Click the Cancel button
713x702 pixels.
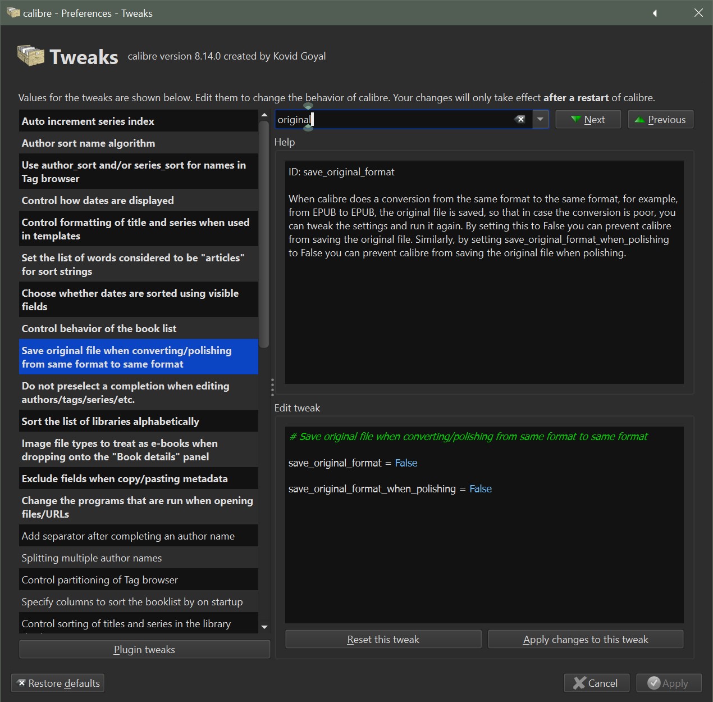point(596,683)
